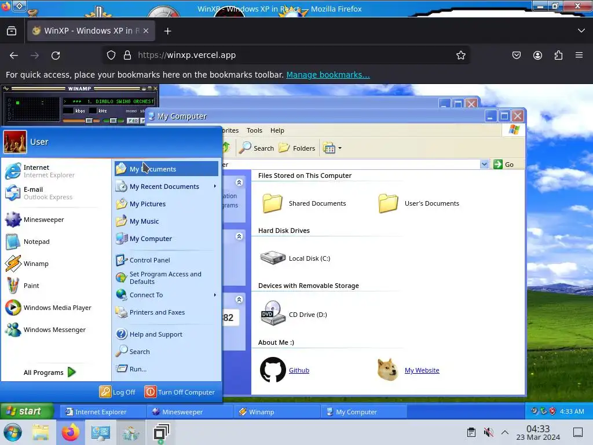Expand All Programs list
Image resolution: width=593 pixels, height=445 pixels.
[50, 373]
